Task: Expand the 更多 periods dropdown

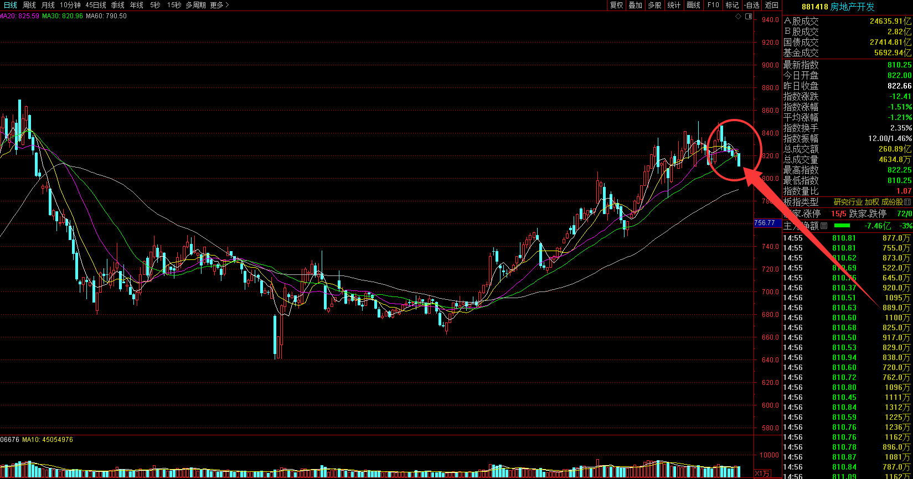Action: 219,5
